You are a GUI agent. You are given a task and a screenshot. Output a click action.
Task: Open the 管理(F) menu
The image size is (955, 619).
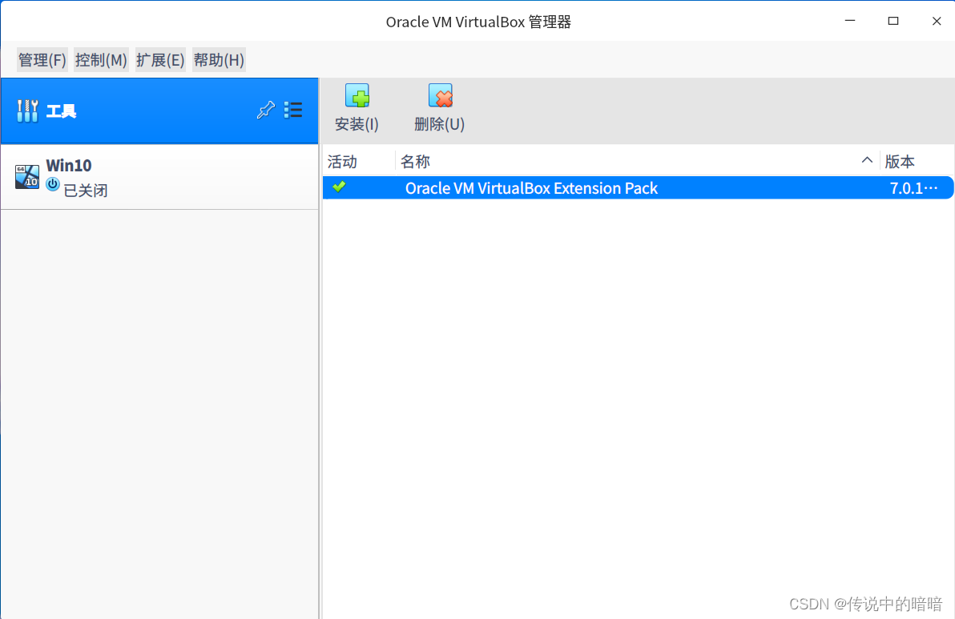pyautogui.click(x=42, y=59)
